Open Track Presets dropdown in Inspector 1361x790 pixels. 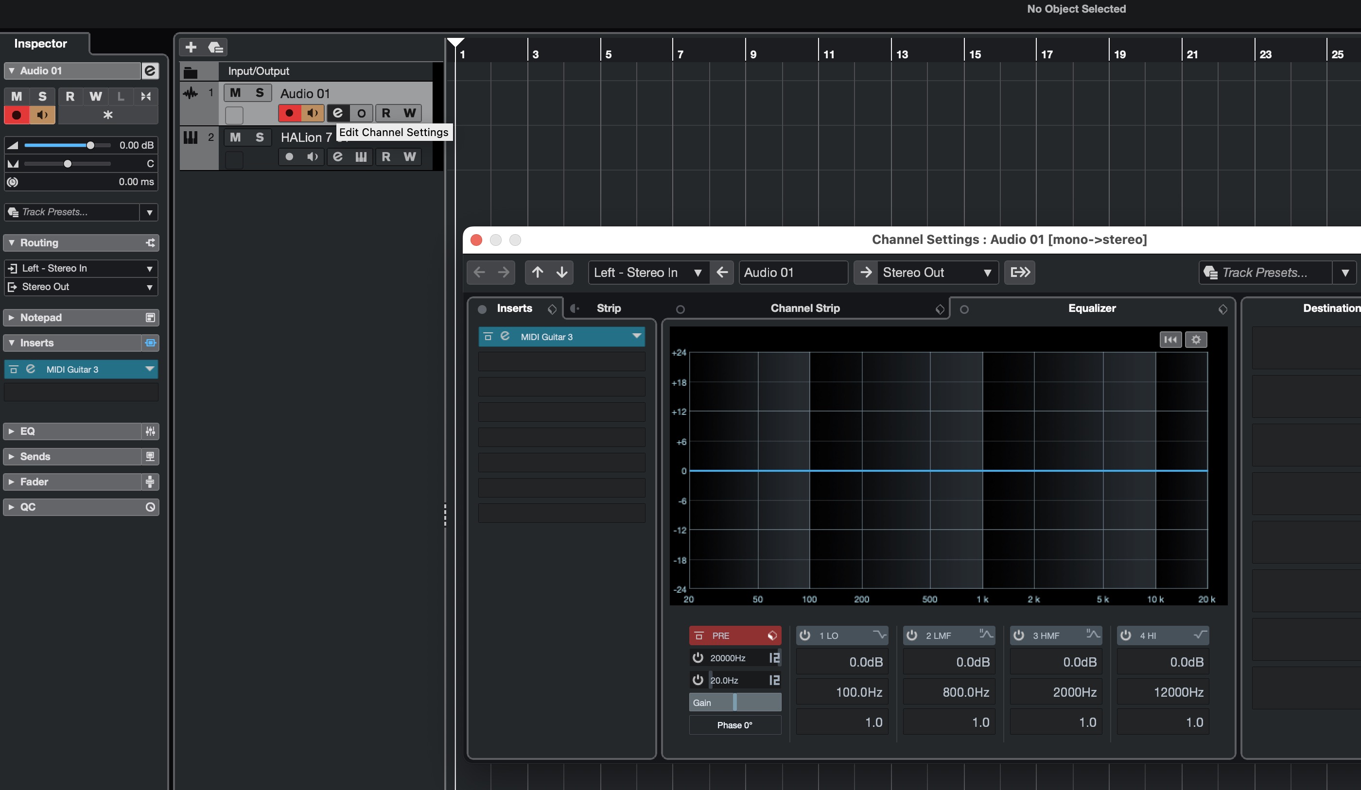[149, 212]
